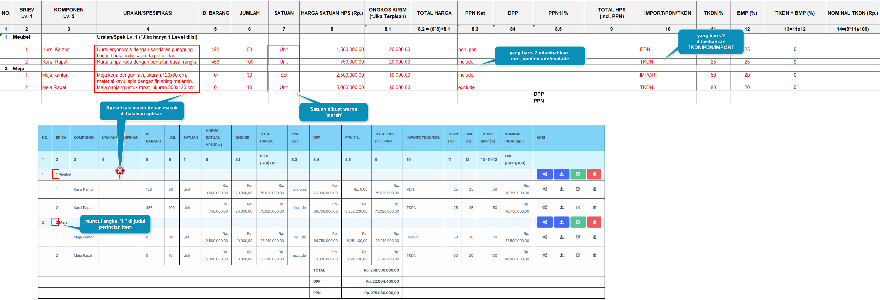The image size is (880, 300).
Task: Click the blue upload button on Meubel row
Action: click(561, 174)
